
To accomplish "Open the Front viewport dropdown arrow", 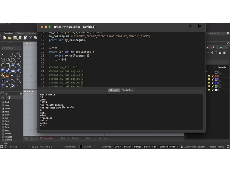I will click(x=33, y=92).
